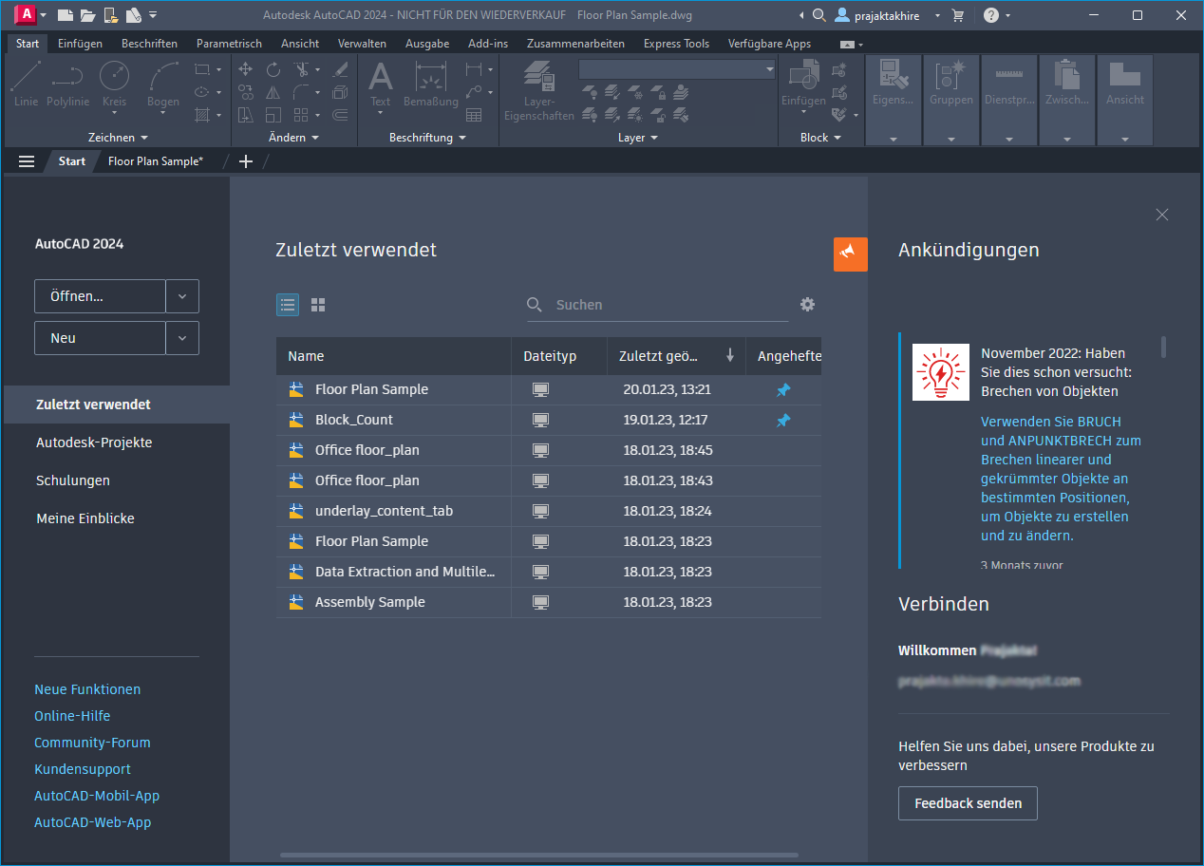
Task: Open the layer selection combo box
Action: pyautogui.click(x=678, y=69)
